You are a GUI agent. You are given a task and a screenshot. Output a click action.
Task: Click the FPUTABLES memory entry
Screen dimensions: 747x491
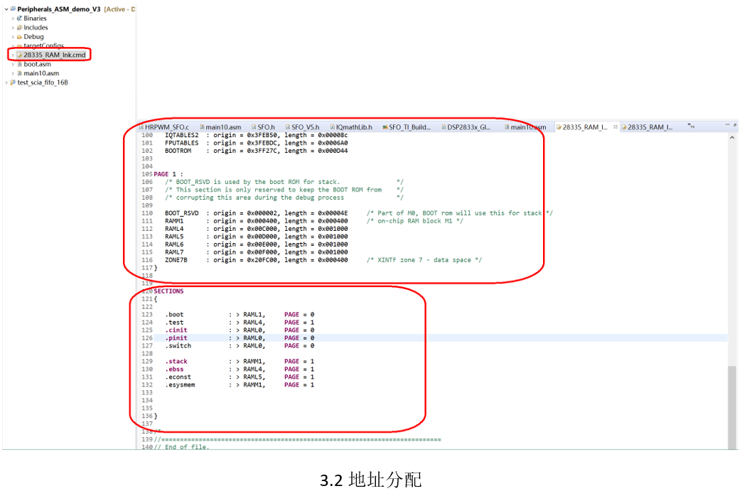[x=182, y=143]
